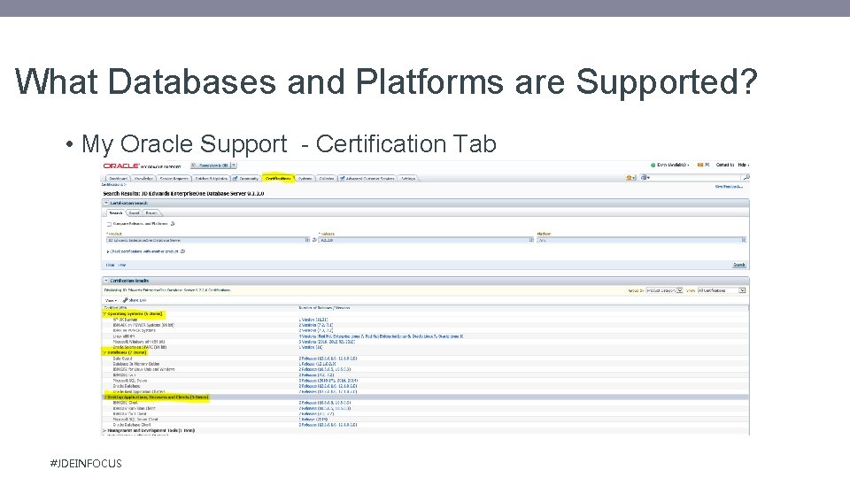
Task: Open releases link for Oracle Database
Action: click(328, 386)
